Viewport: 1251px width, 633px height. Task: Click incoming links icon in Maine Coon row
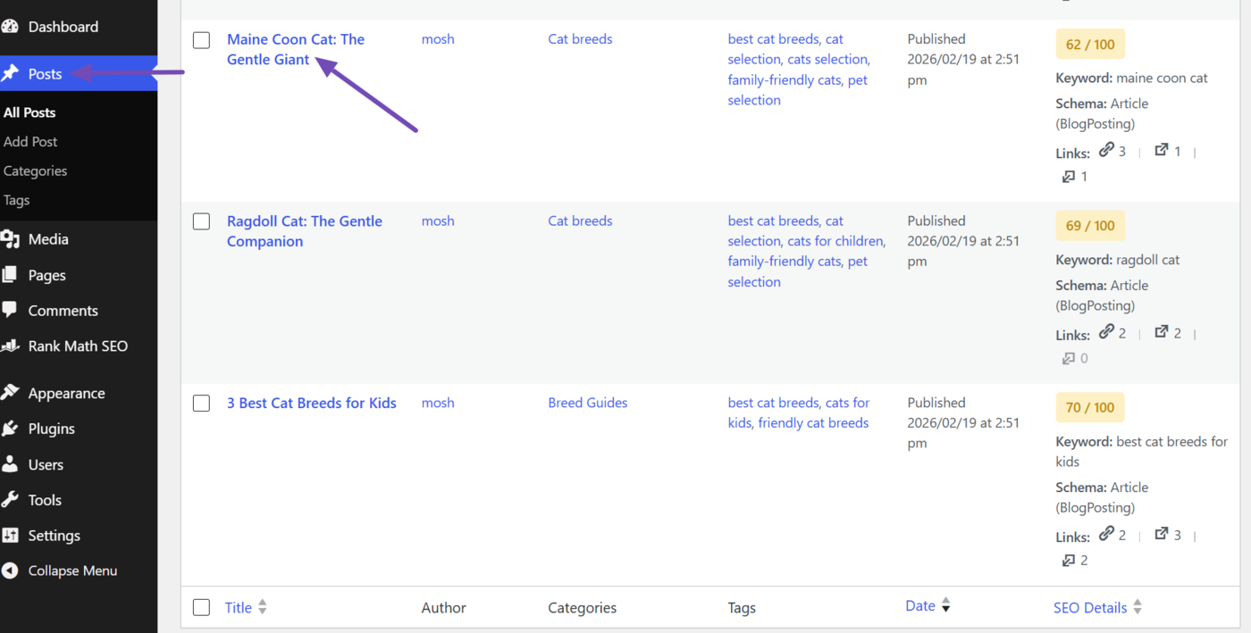click(1068, 177)
